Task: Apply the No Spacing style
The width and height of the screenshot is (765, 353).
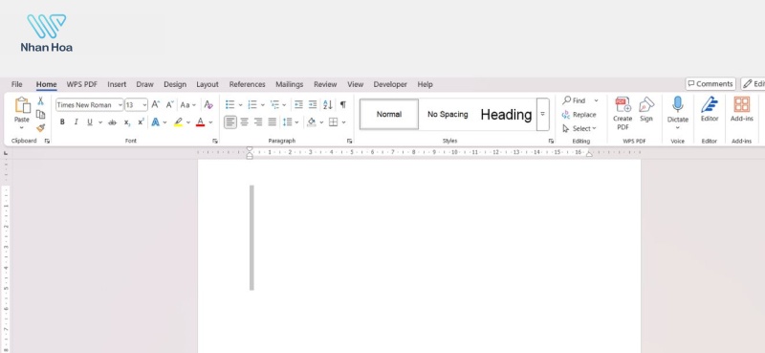Action: 448,114
